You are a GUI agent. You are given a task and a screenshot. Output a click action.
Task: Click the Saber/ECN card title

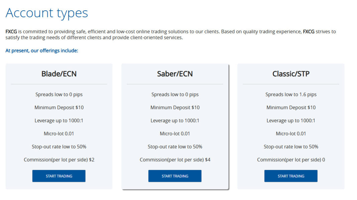(x=175, y=74)
